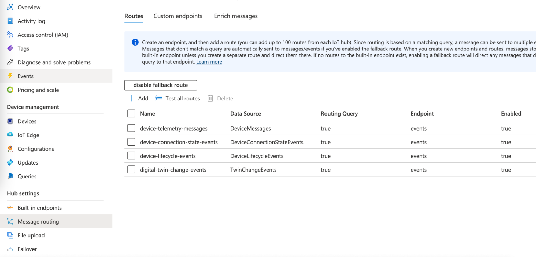This screenshot has width=536, height=257.
Task: Open Access control (IAM) via its icon
Action: (10, 35)
